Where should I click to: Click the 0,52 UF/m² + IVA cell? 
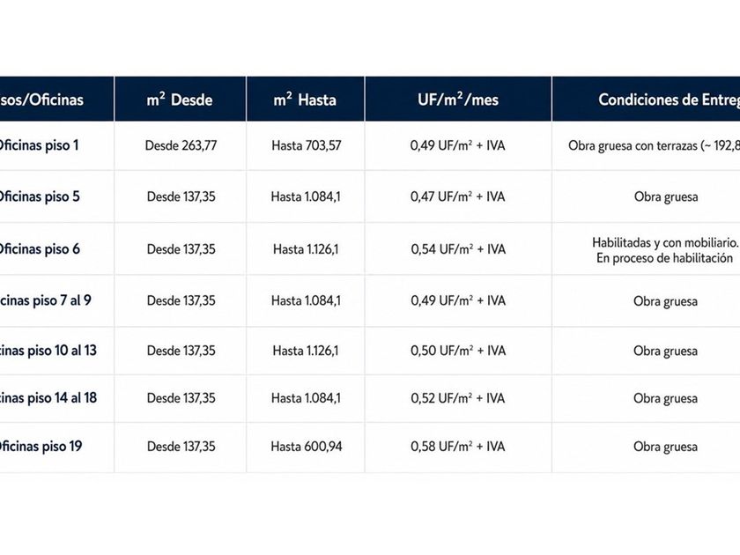pyautogui.click(x=458, y=398)
